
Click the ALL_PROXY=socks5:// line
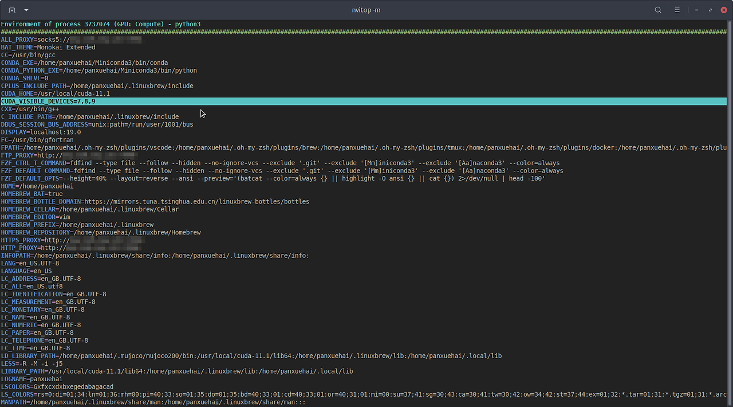(71, 40)
